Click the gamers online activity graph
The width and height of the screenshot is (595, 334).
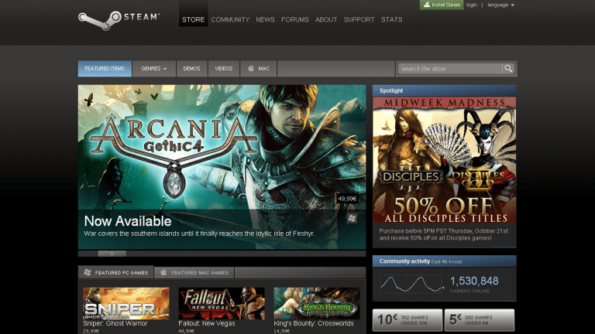click(x=411, y=284)
